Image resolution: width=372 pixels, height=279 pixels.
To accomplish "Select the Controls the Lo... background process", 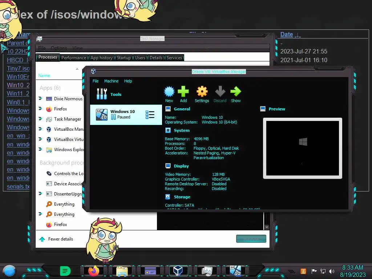I will coord(64,173).
